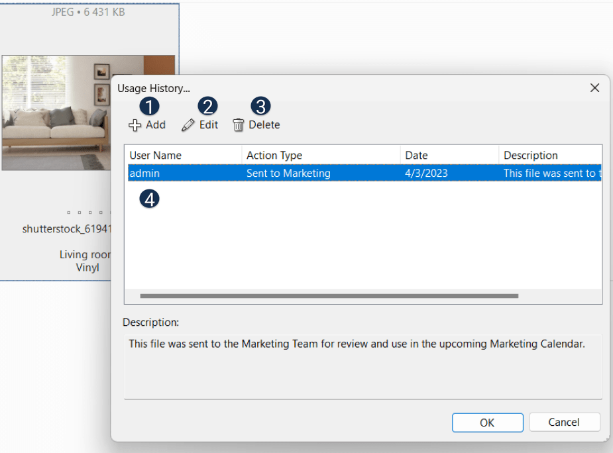613x453 pixels.
Task: Click the Edit pencil icon
Action: click(188, 125)
